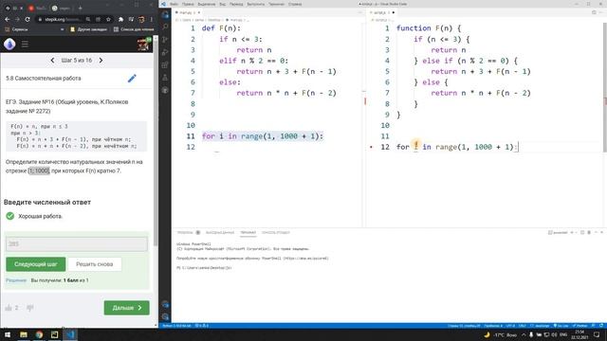
Task: Click the language indicator in system tray
Action: [x=563, y=334]
